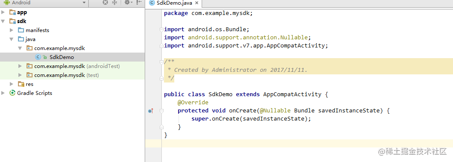Click the scroll from source target icon

(105, 3)
